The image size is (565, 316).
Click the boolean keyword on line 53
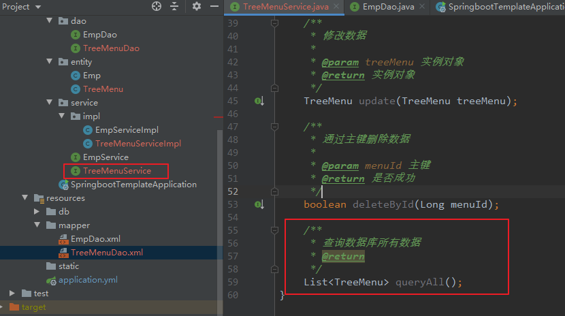tap(325, 204)
